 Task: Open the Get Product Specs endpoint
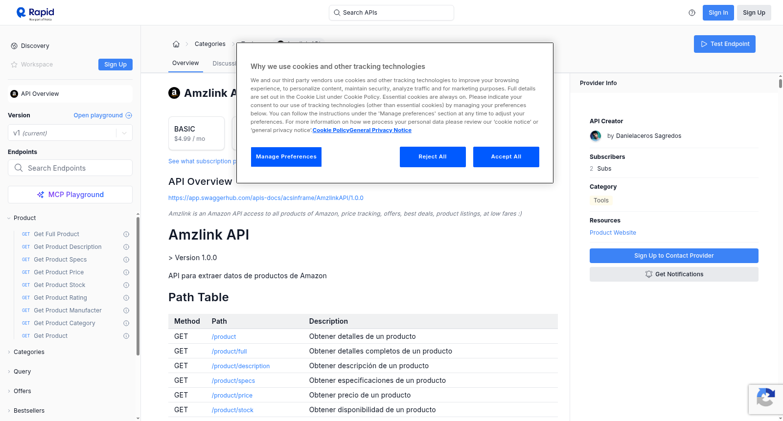pos(60,260)
